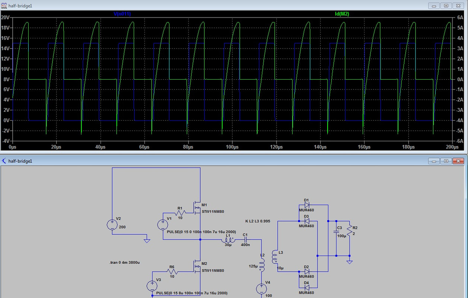Click the 400n value of capacitor C1

coord(245,245)
